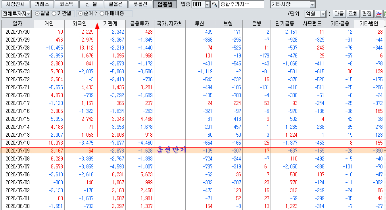The height and width of the screenshot is (210, 386).
Task: Open the 코스닥 tab
Action: click(66, 5)
